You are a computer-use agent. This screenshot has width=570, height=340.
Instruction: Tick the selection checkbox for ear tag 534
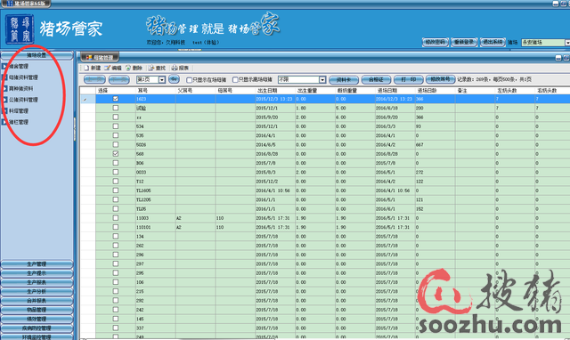(116, 126)
